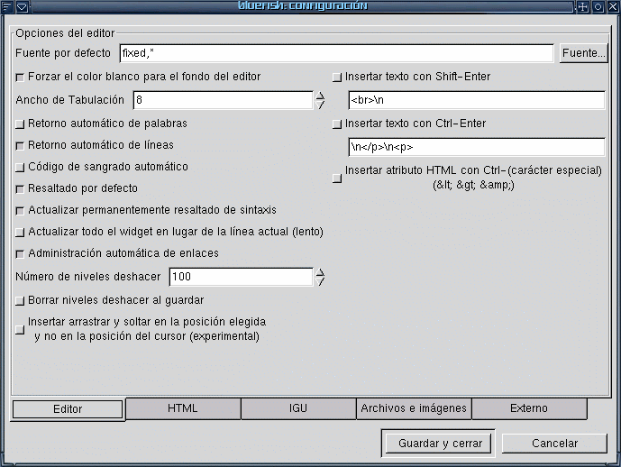Decrease Ancho de Tabulación with down arrow
This screenshot has height=467, width=621.
coord(319,105)
